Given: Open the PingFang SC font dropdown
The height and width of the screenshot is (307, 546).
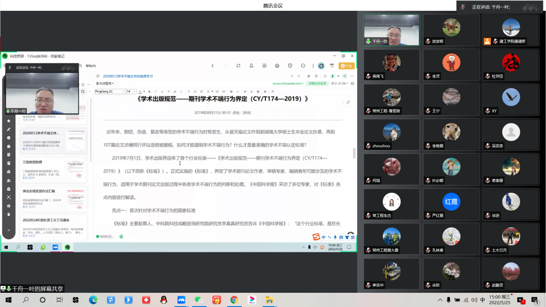Looking at the screenshot, I should pyautogui.click(x=110, y=92).
